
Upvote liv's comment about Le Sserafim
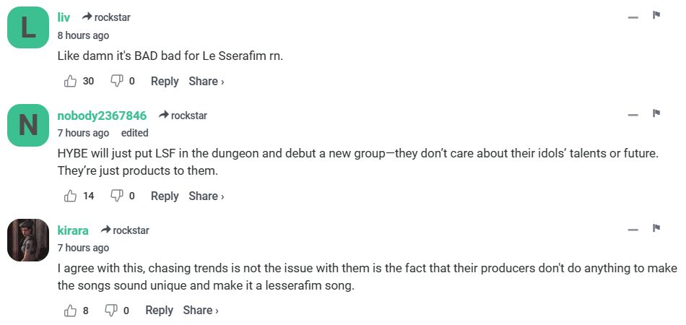pyautogui.click(x=71, y=82)
